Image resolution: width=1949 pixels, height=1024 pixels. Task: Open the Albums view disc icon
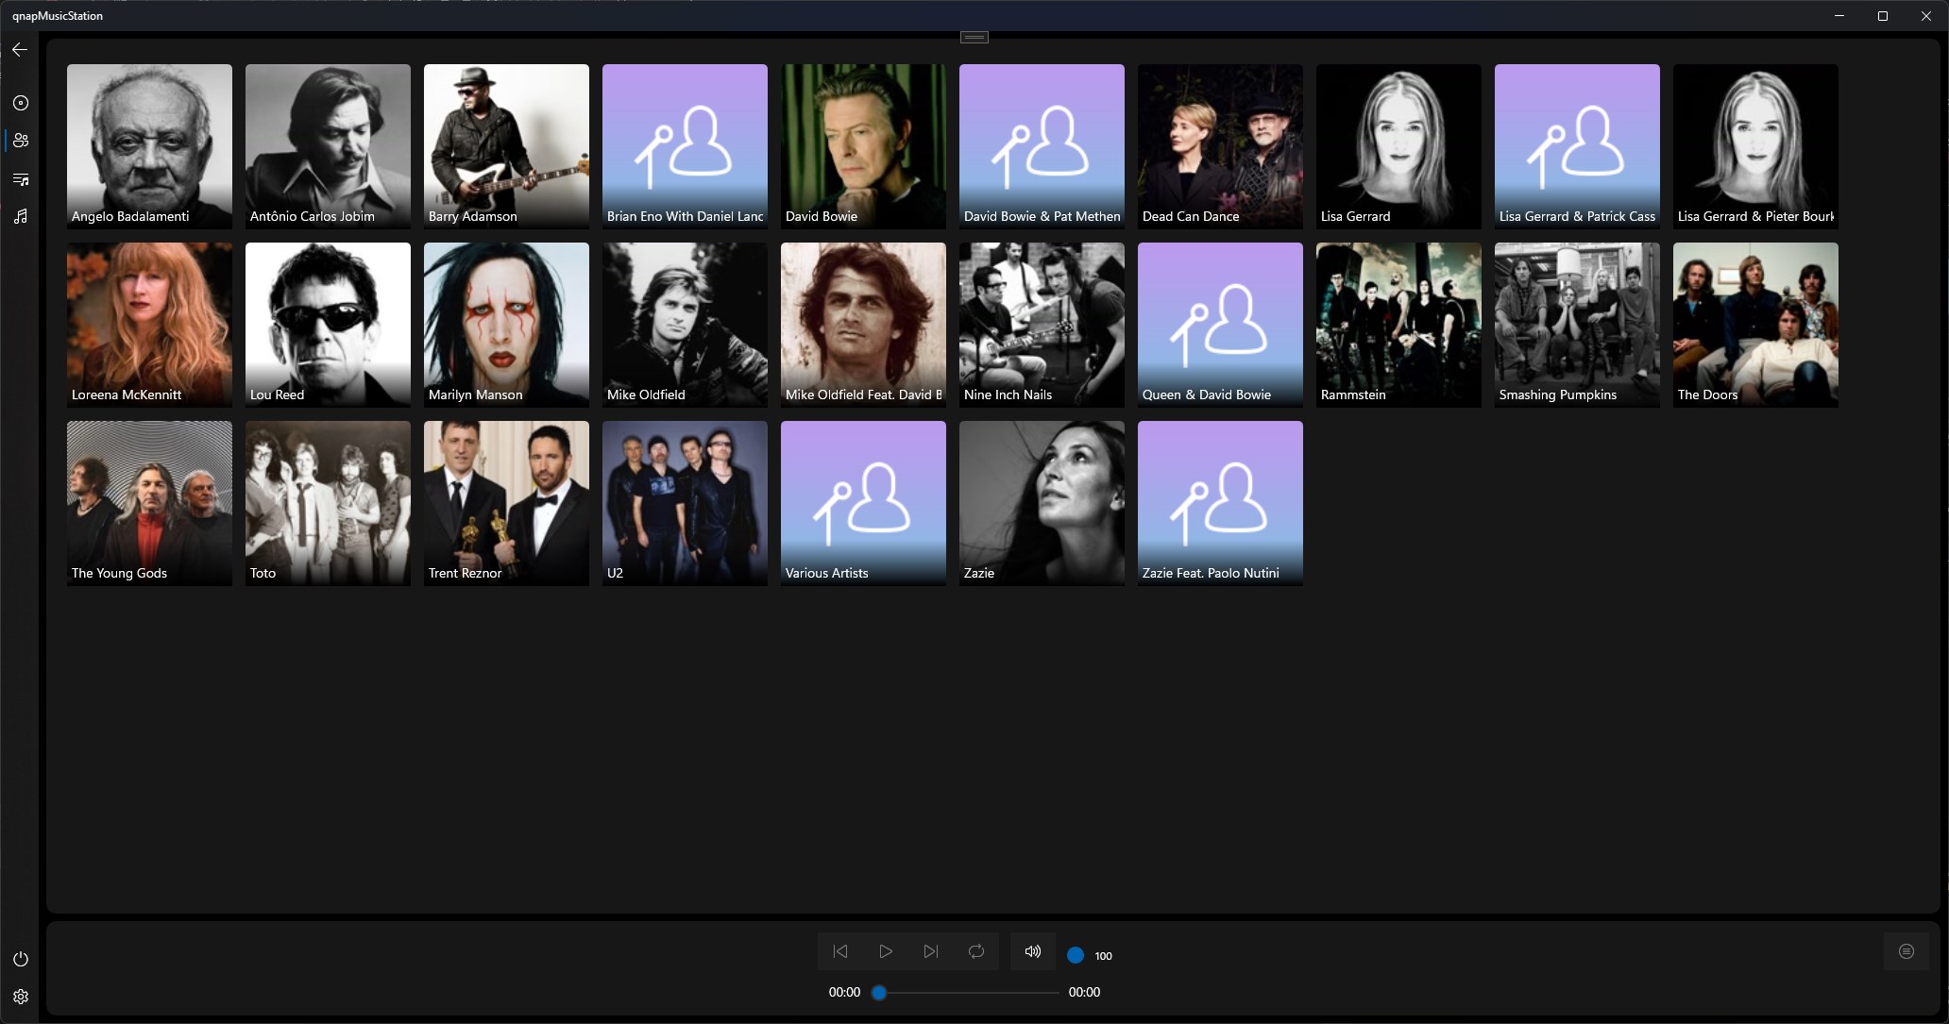21,103
